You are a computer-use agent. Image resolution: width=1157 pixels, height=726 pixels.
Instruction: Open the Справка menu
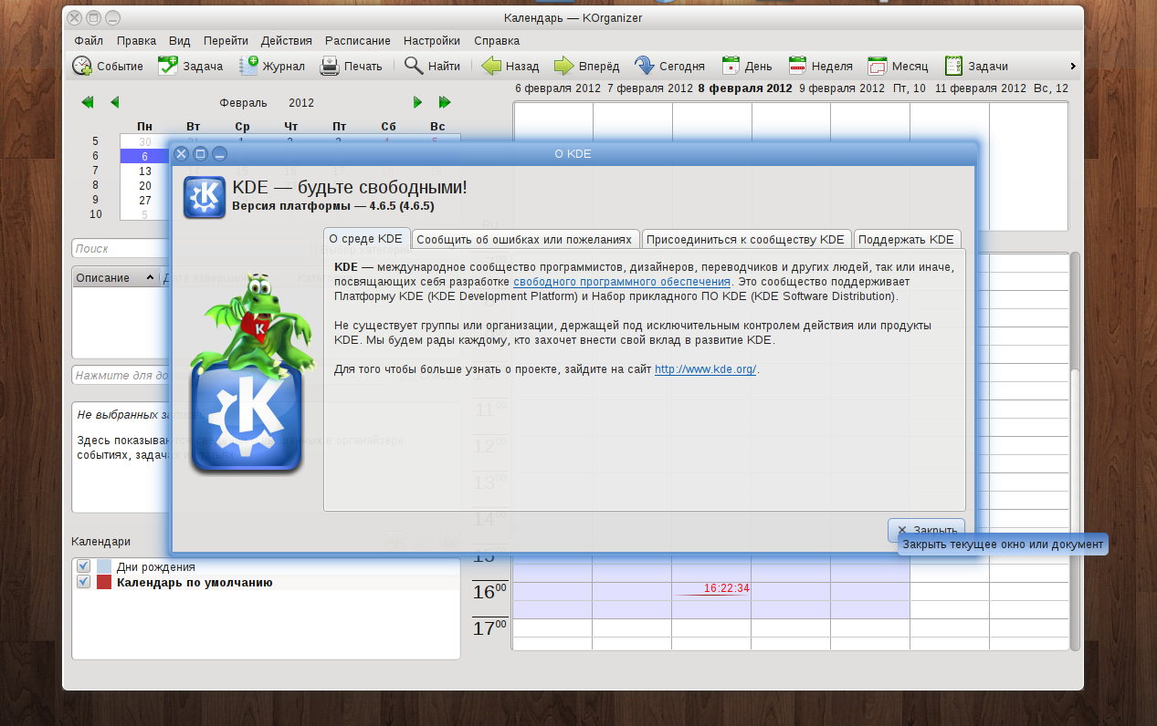[497, 41]
